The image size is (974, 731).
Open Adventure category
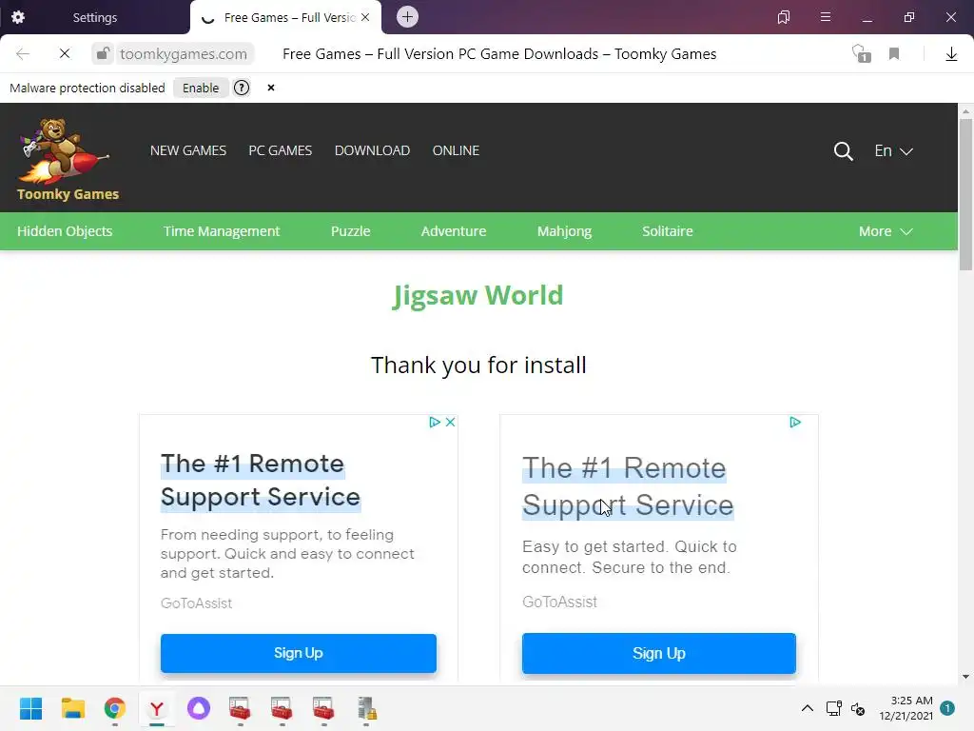pos(454,231)
